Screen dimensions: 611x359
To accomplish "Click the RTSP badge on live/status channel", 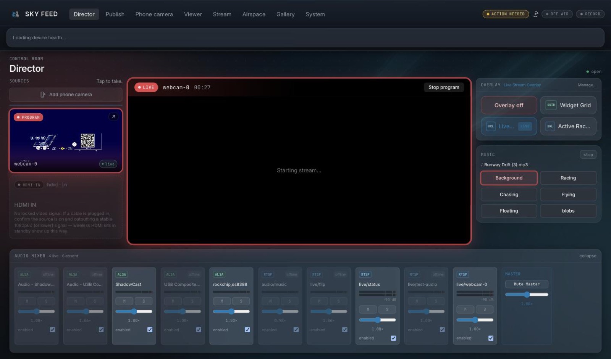I will (365, 274).
